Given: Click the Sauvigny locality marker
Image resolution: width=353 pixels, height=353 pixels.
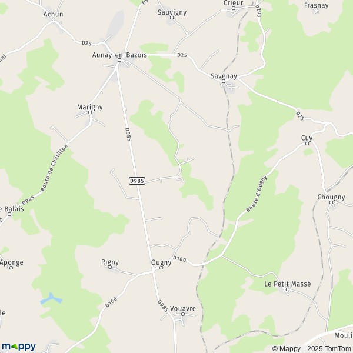Looking at the screenshot, I should pyautogui.click(x=172, y=18).
